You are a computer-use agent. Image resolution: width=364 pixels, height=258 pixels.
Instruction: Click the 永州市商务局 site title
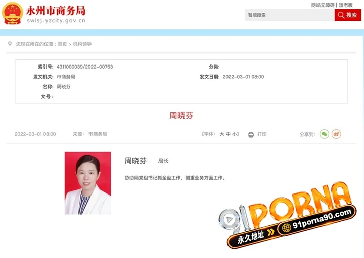[56, 11]
